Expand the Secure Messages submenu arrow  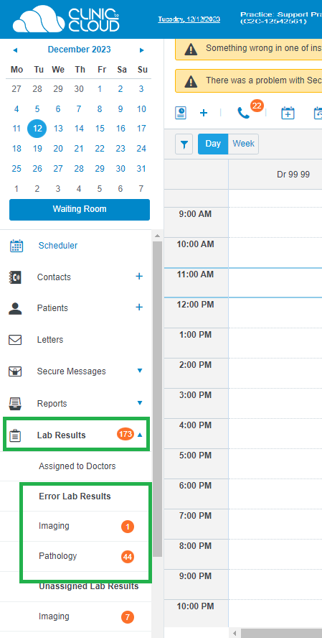click(x=140, y=371)
